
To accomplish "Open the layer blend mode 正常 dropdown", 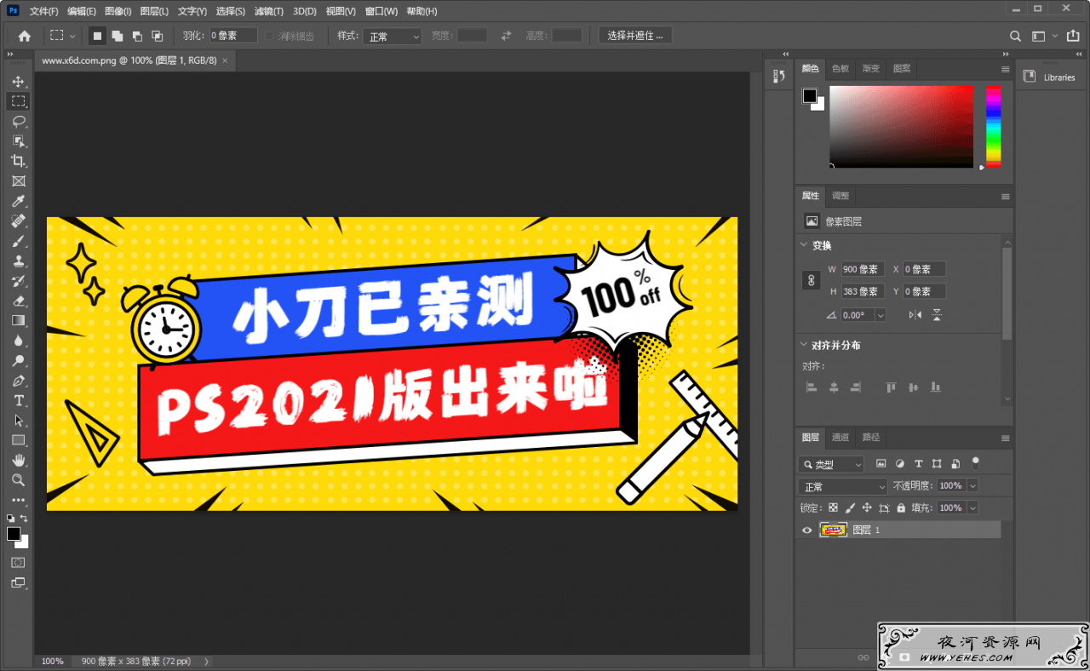I will pos(843,486).
